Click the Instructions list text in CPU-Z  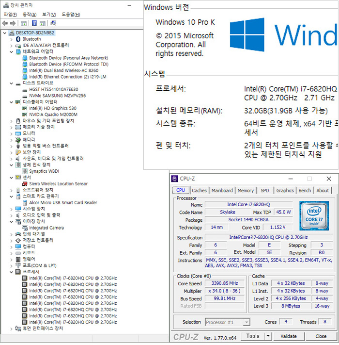point(268,263)
